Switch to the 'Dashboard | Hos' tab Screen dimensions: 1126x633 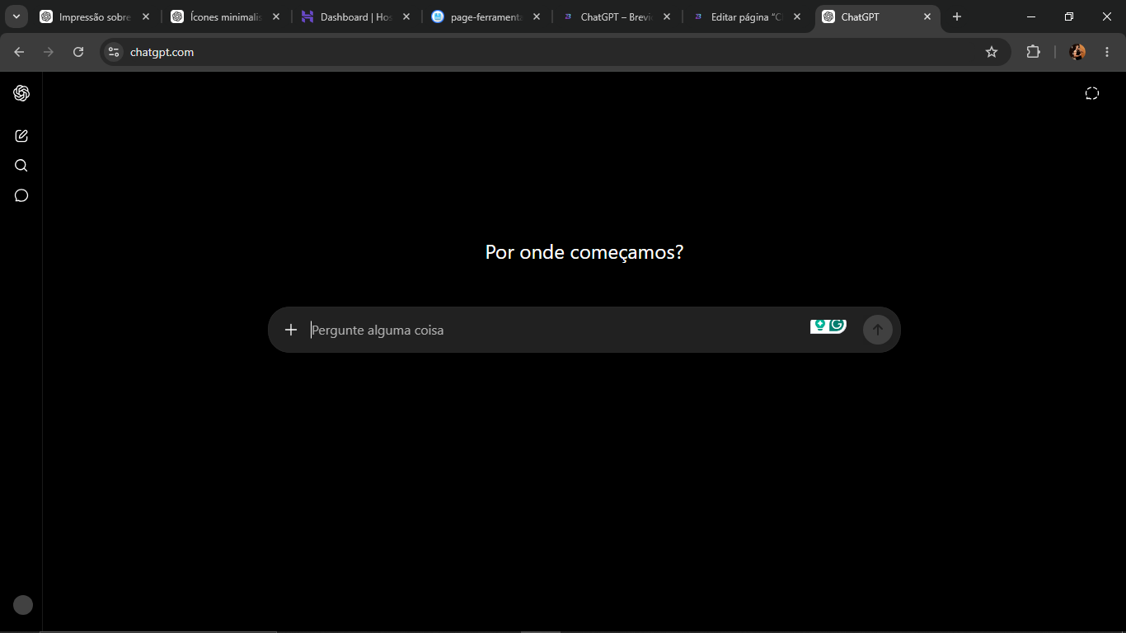tap(356, 16)
